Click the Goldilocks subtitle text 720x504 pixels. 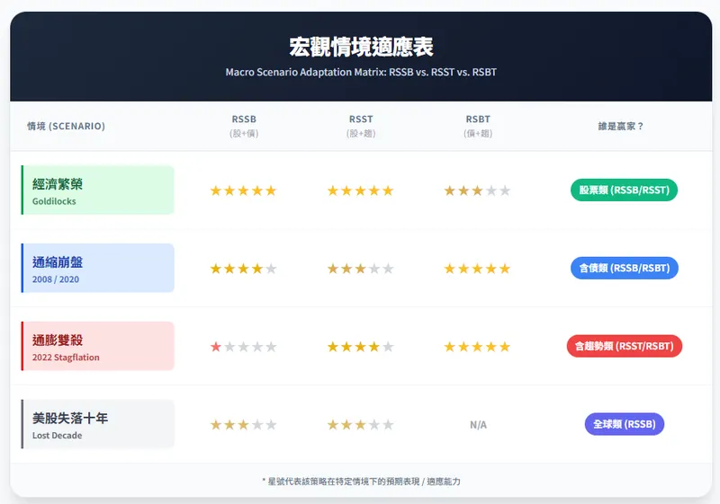point(54,201)
